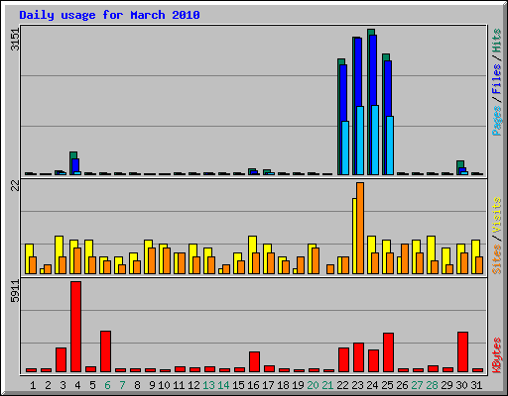Click the red KBytes bar for day 23
Screen dimensions: 508x396
pyautogui.click(x=358, y=357)
